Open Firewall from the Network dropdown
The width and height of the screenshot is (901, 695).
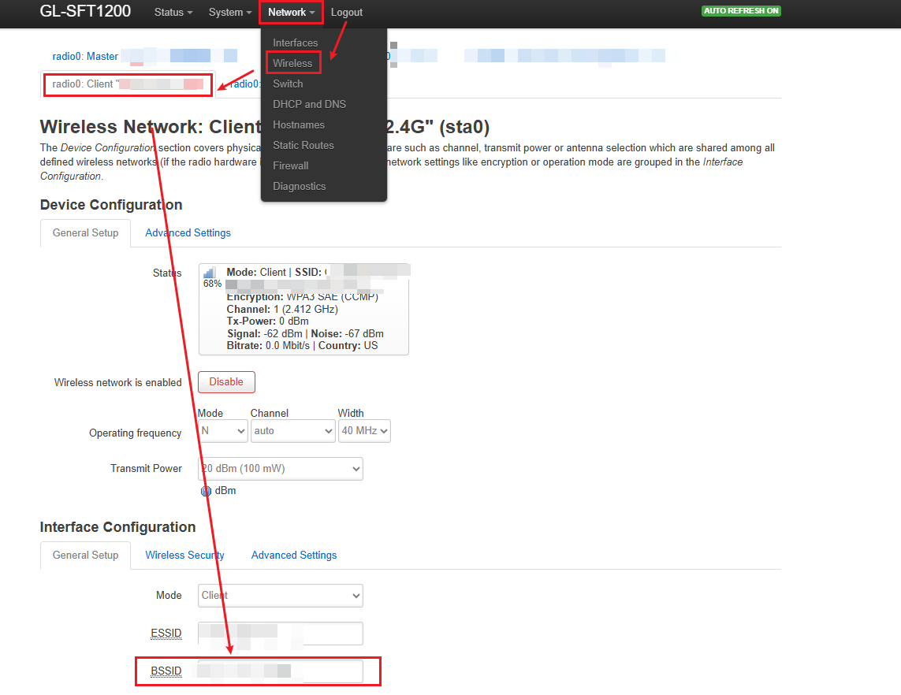pyautogui.click(x=291, y=165)
